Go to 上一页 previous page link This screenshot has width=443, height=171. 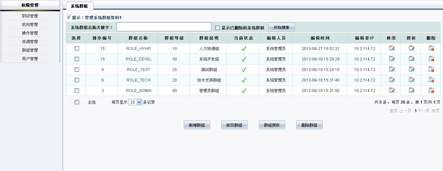coord(405,111)
